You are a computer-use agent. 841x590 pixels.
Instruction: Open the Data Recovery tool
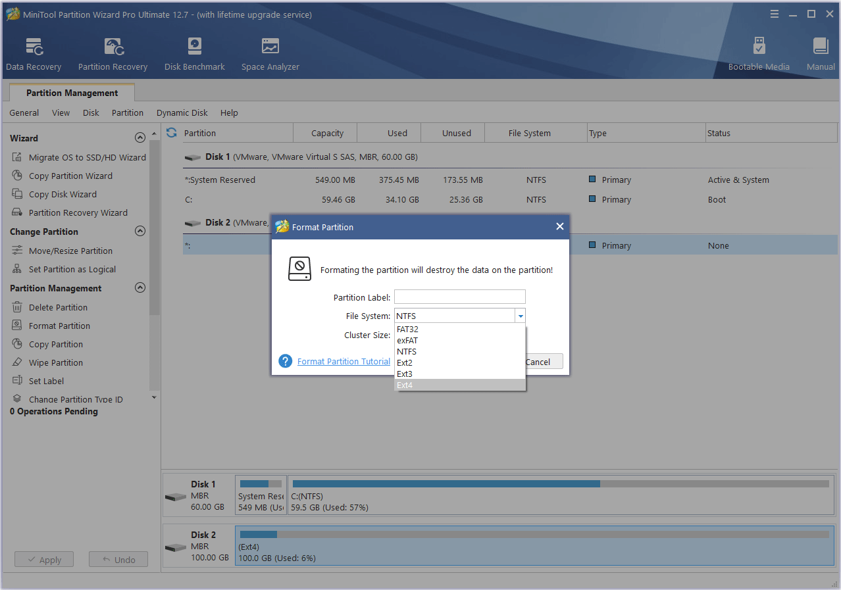[x=34, y=54]
